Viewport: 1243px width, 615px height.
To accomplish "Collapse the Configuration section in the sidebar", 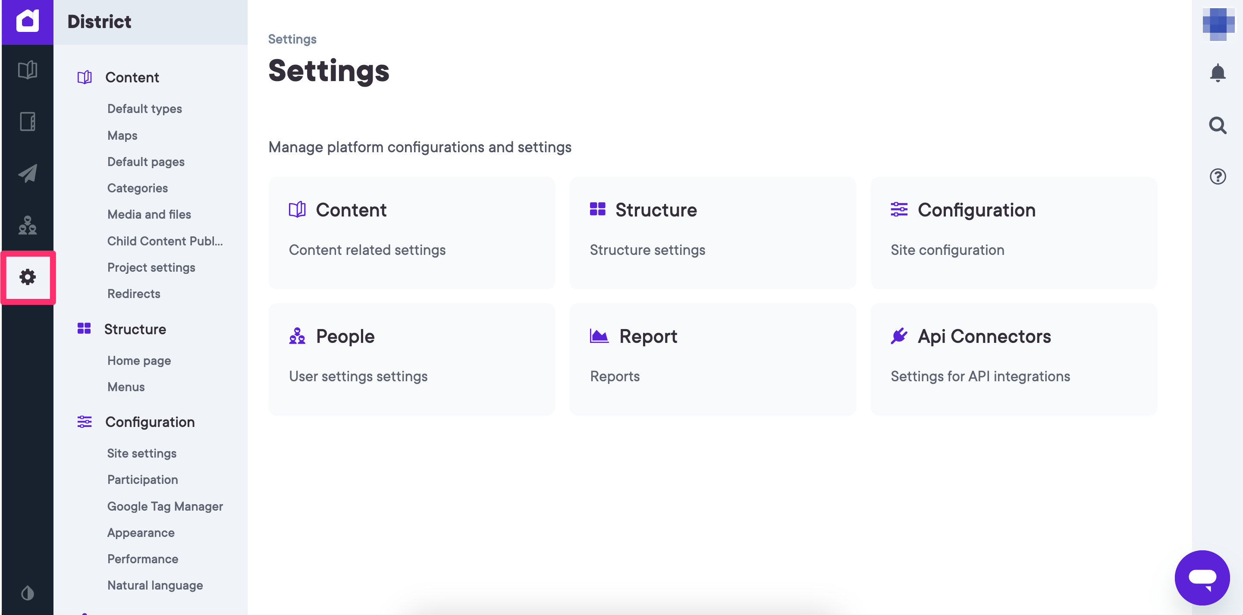I will click(150, 422).
